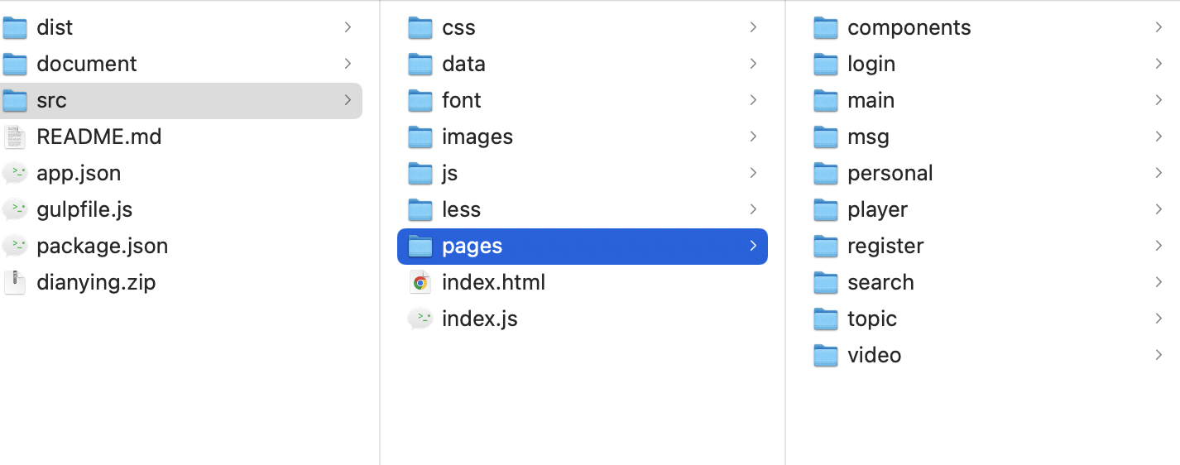The image size is (1180, 465).
Task: Expand the video folder arrow
Action: 1158,355
